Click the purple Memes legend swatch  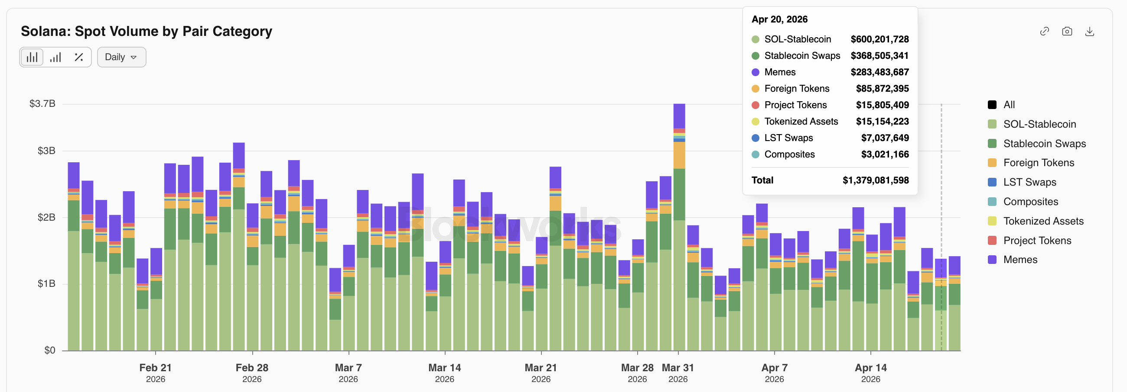(992, 260)
